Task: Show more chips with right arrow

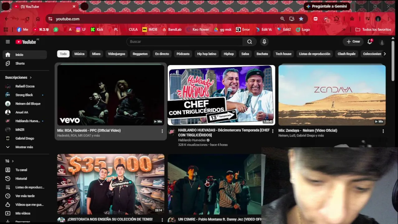Action: click(x=385, y=54)
